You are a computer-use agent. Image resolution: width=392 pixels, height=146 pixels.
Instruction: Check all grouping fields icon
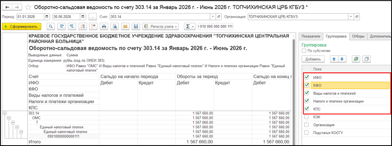[x=356, y=59]
